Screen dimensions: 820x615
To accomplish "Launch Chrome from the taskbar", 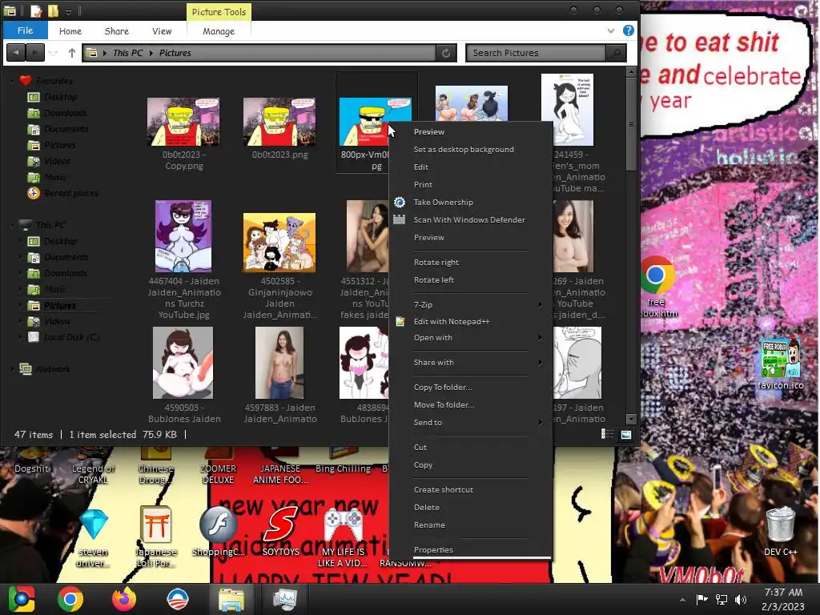I will 70,599.
